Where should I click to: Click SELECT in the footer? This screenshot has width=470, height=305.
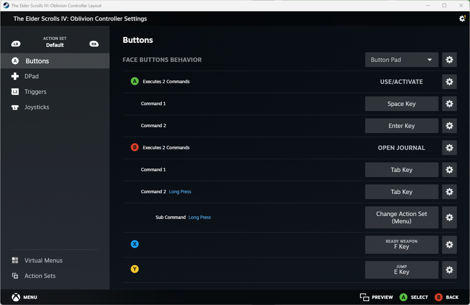[419, 297]
